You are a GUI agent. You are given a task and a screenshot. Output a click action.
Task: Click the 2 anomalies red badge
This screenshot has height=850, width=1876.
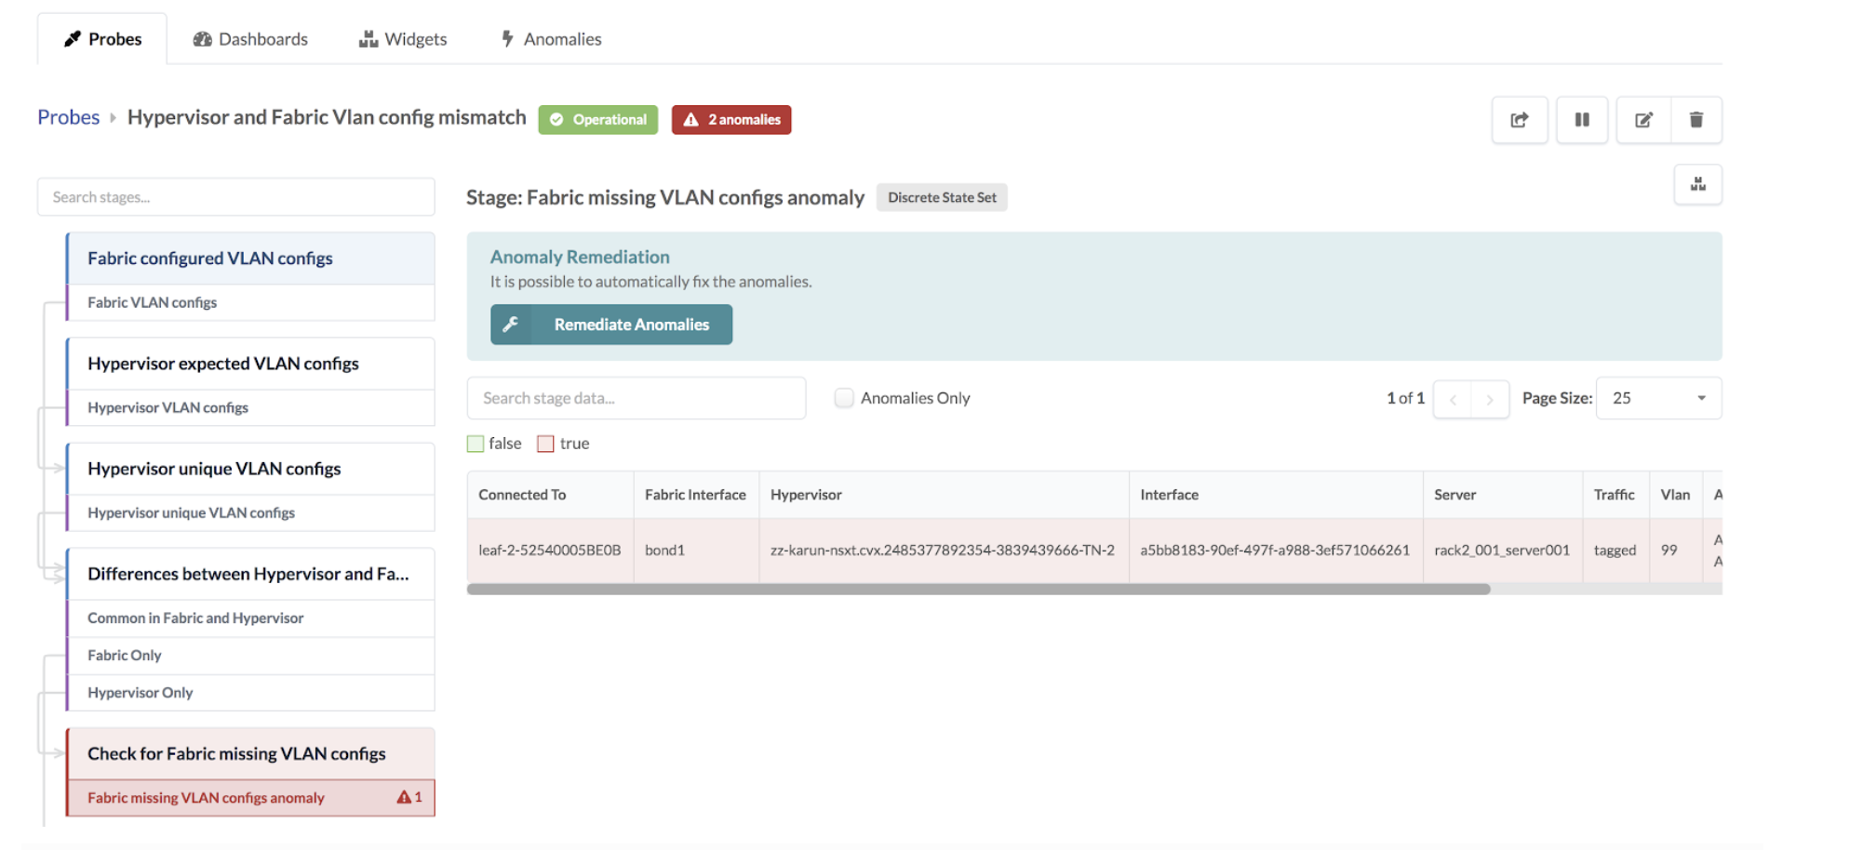click(731, 120)
